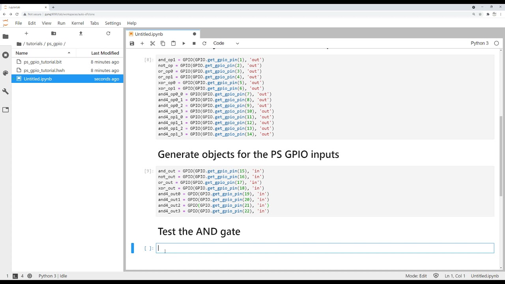Click the terminals count icon in status bar

[x=15, y=276]
